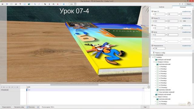
Task: Toggle the Непрозрачность checkbox
Action: (152, 46)
